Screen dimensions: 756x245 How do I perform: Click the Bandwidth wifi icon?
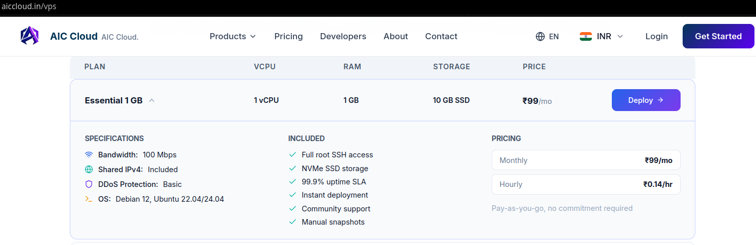tap(89, 155)
